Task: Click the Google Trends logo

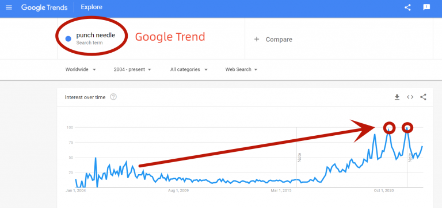Action: point(44,7)
